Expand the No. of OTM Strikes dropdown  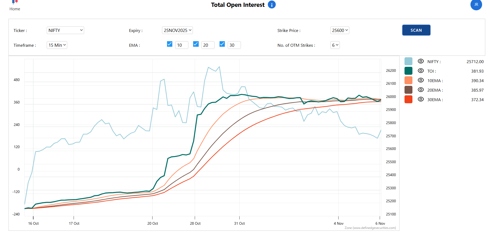[x=335, y=45]
